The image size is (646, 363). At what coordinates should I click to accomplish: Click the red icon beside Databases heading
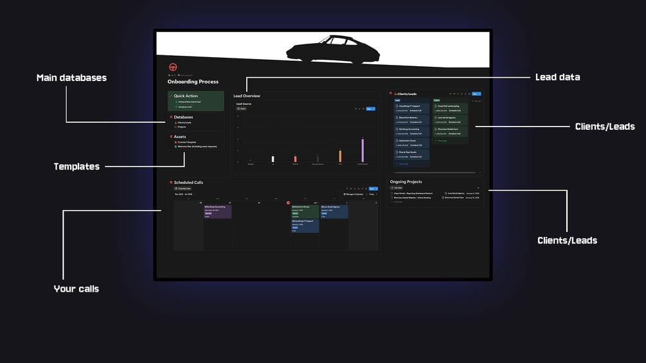coord(171,117)
